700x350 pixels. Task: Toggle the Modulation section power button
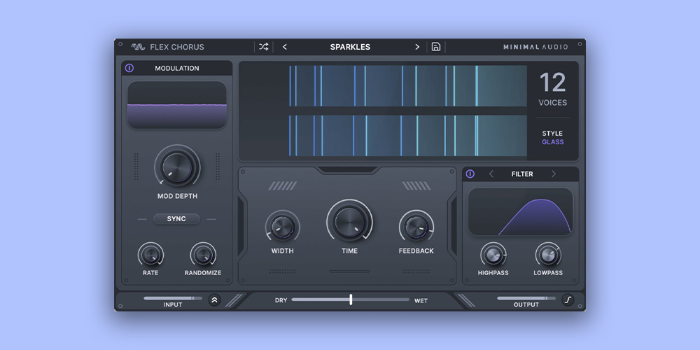[129, 68]
